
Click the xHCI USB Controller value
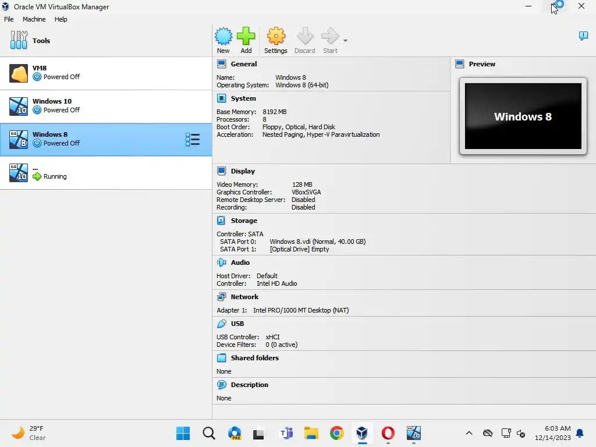(x=272, y=337)
